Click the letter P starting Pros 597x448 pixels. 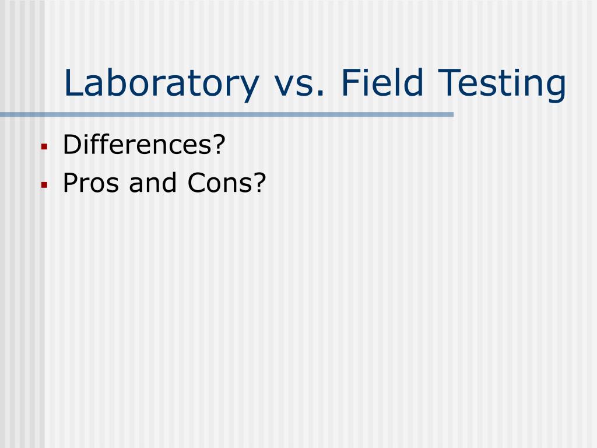(71, 183)
